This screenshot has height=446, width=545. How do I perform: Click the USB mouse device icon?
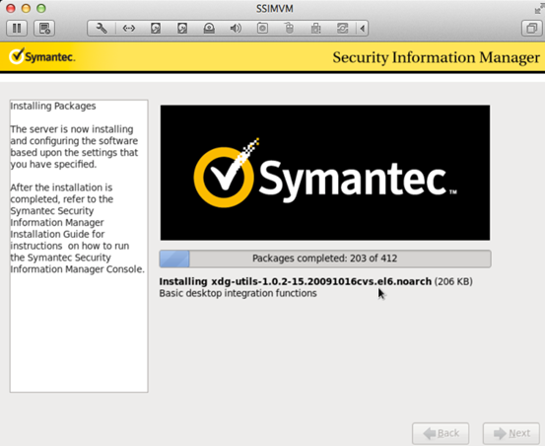tap(289, 29)
